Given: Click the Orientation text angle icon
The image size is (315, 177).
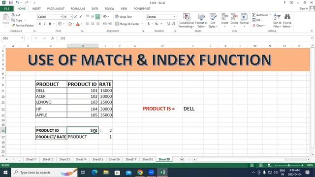Looking at the screenshot, I should [x=105, y=17].
